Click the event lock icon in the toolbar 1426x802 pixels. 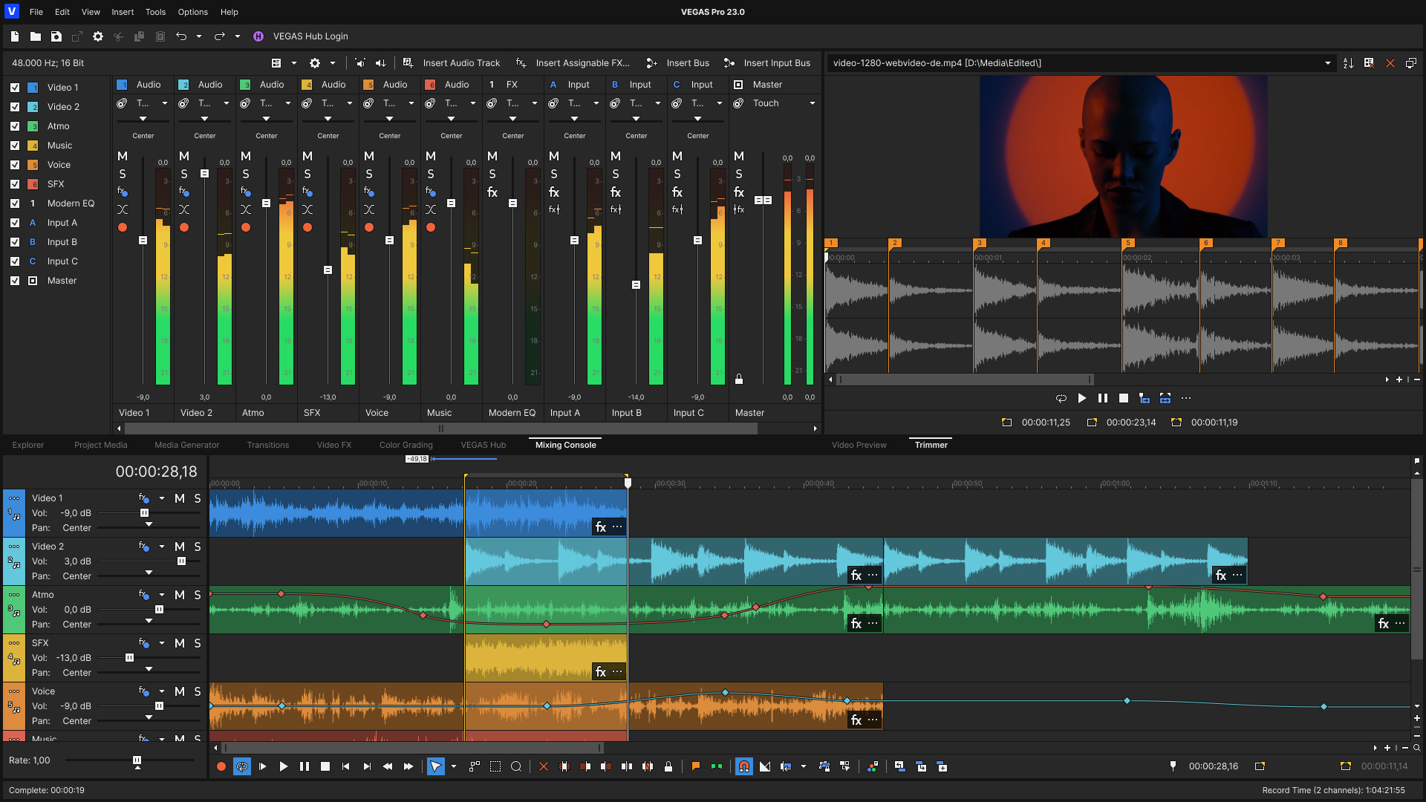(668, 766)
